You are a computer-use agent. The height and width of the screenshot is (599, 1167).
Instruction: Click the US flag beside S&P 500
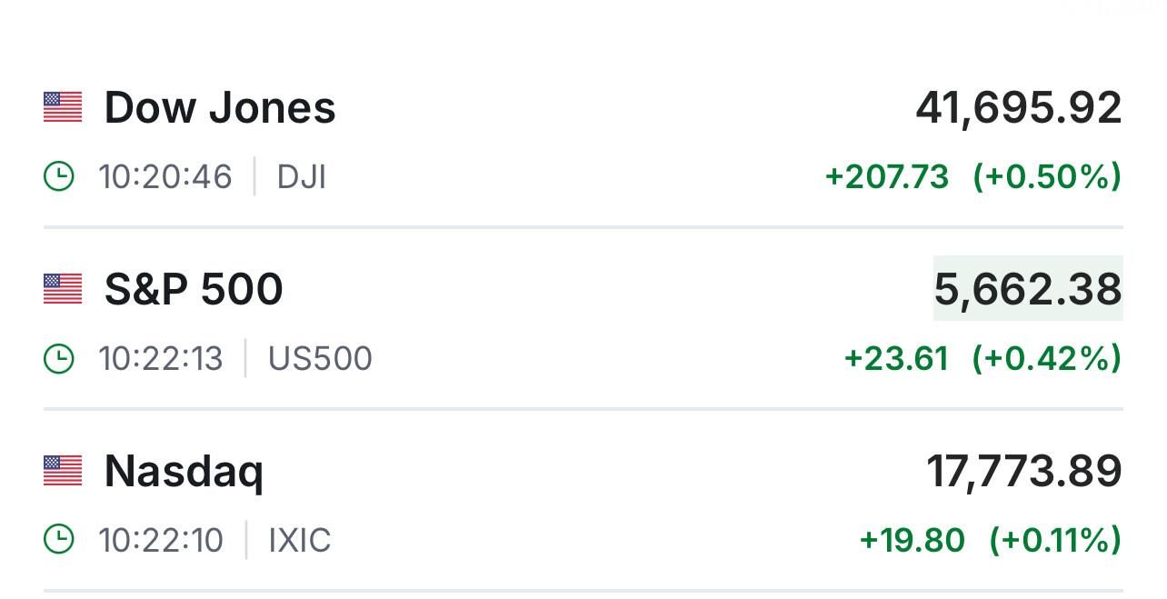63,289
